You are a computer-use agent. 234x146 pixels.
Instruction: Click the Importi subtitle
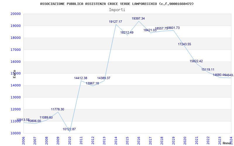point(117,10)
